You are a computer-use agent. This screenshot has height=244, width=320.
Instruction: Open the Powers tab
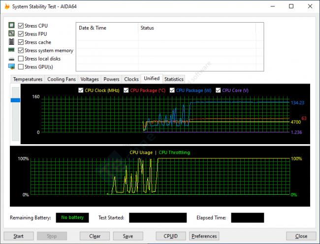(x=111, y=79)
